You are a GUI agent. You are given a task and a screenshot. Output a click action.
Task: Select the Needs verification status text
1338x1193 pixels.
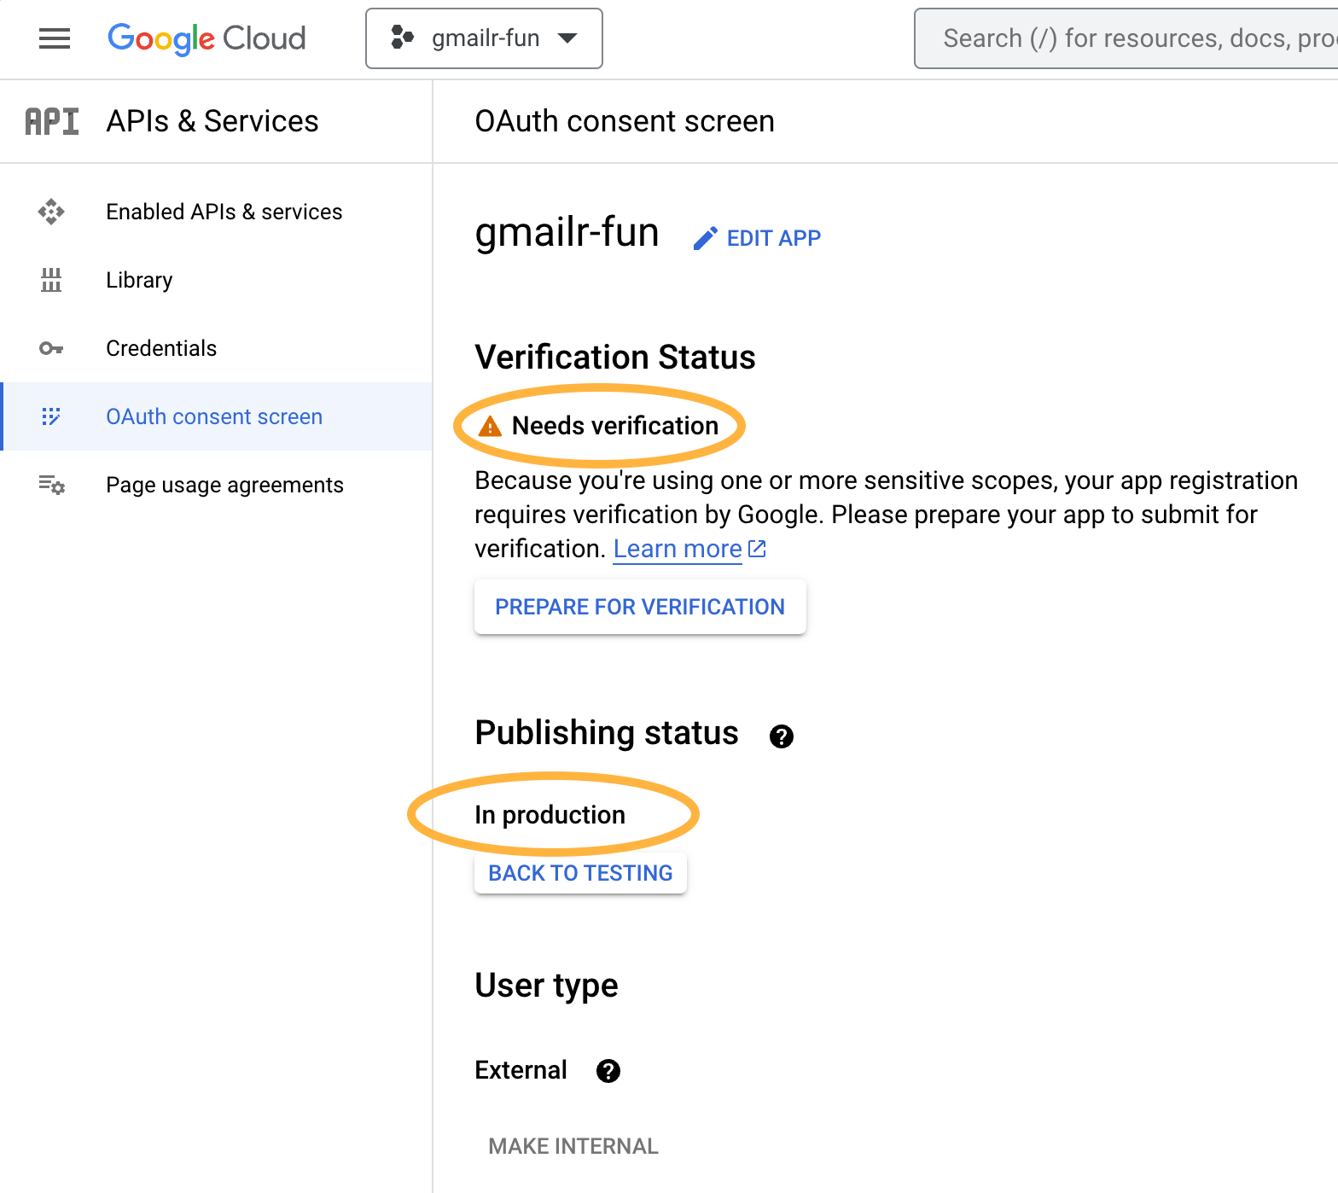[614, 426]
